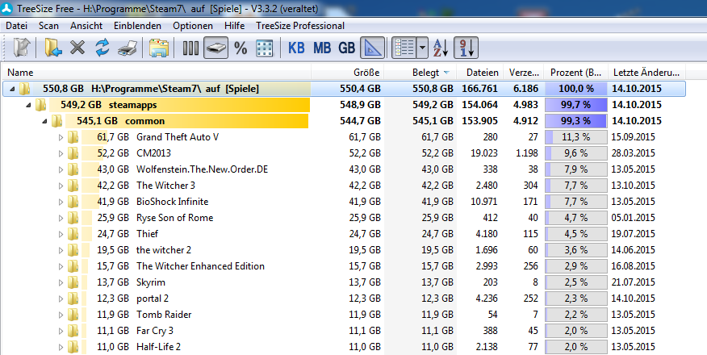
Task: Click the gray X stop icon
Action: pyautogui.click(x=77, y=48)
